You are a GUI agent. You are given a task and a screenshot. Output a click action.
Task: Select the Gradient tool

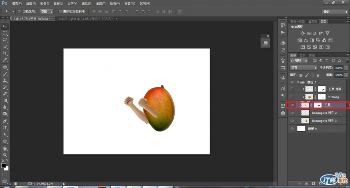pyautogui.click(x=5, y=101)
